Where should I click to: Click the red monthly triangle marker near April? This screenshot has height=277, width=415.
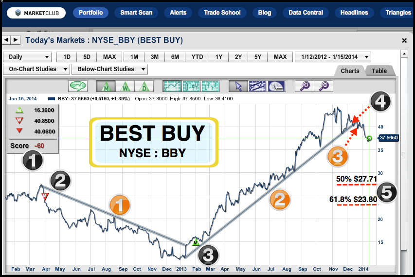(45, 196)
